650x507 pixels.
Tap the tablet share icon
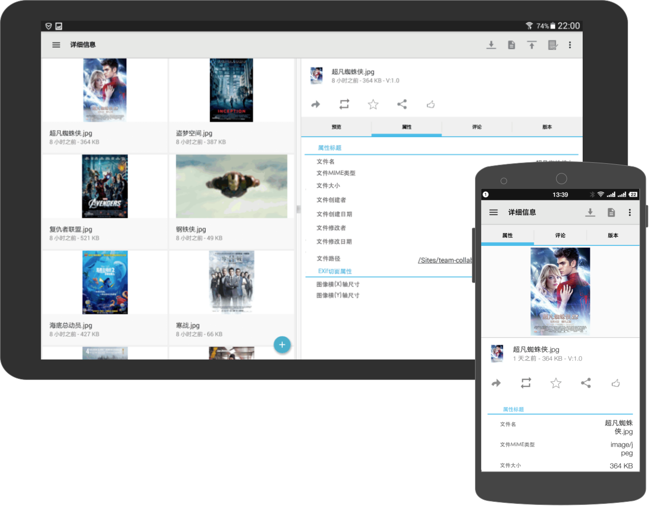402,104
